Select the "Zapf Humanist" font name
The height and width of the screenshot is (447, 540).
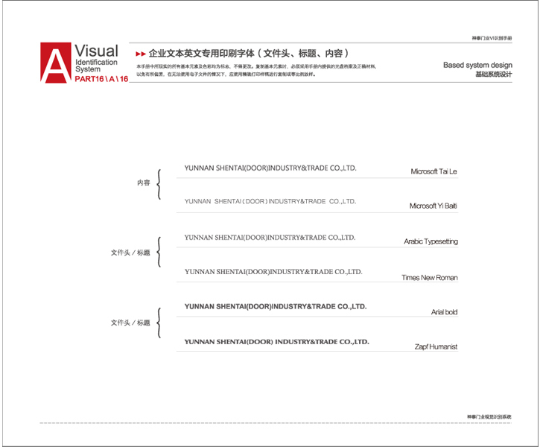(x=436, y=346)
